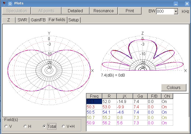Open the Gain/FB tab
Viewport: 191px width, 134px height.
pyautogui.click(x=38, y=20)
